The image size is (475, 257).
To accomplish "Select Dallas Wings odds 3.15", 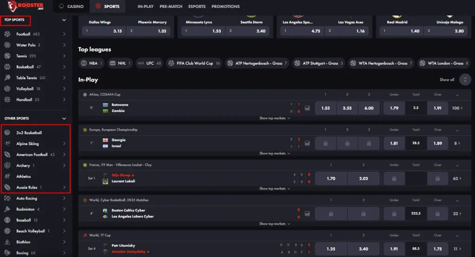I will click(x=103, y=31).
